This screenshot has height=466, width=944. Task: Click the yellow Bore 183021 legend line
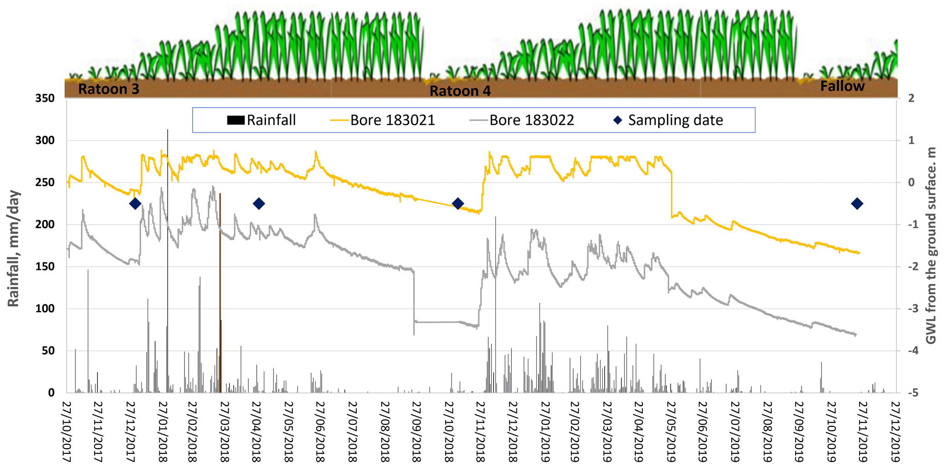(x=339, y=120)
